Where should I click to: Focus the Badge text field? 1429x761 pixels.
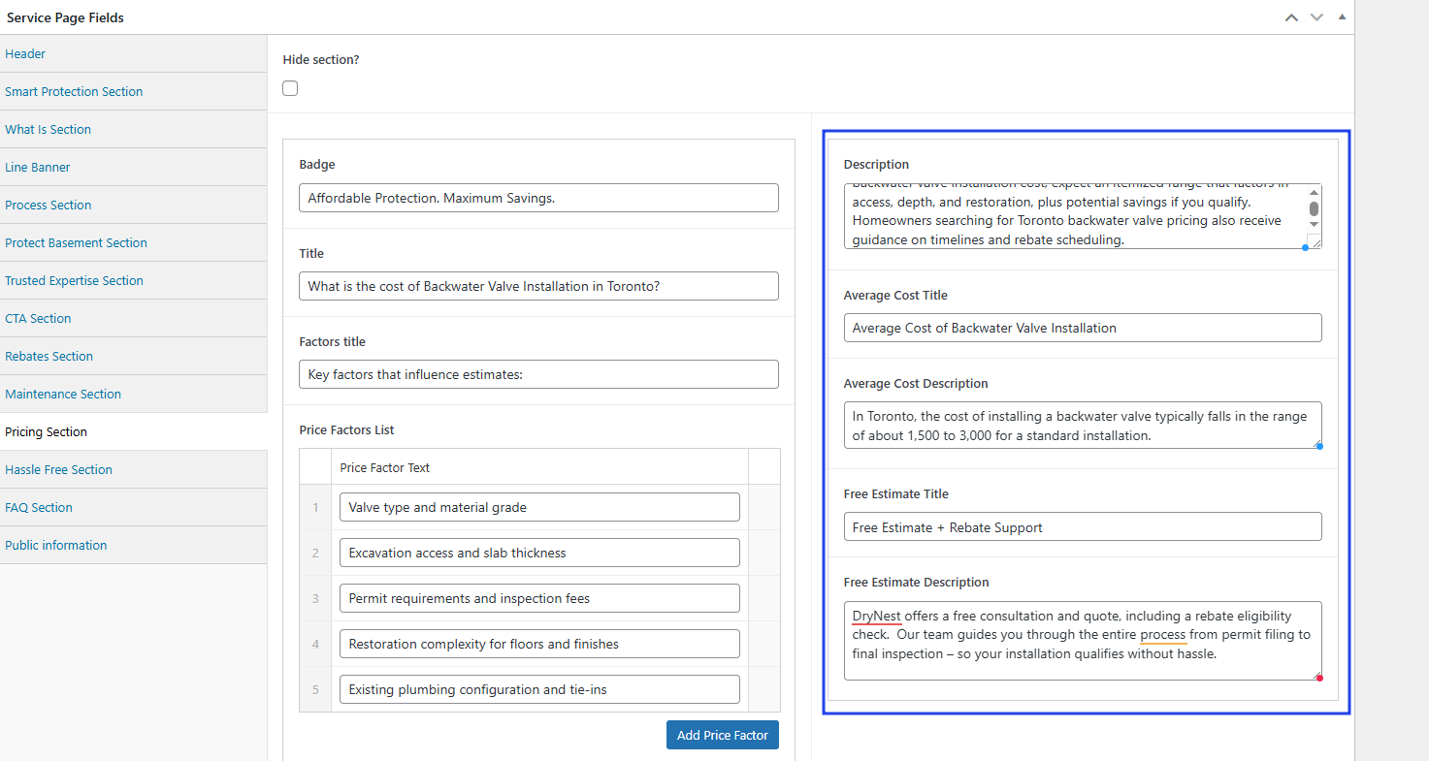(538, 198)
